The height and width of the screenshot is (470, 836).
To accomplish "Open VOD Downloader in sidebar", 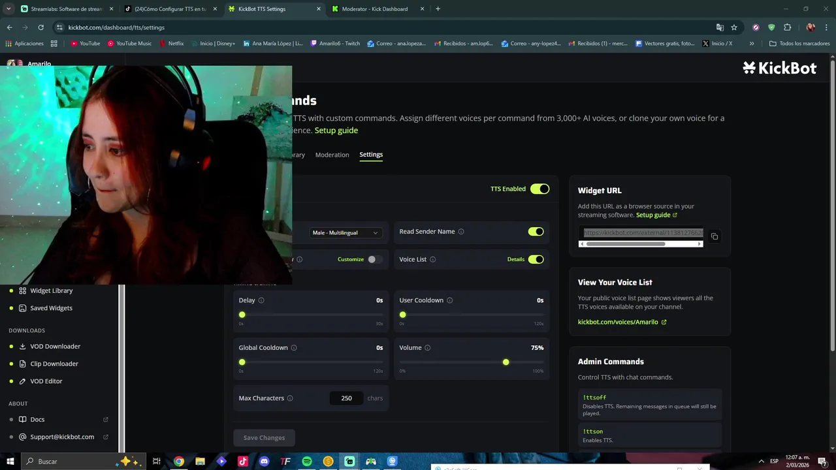I will 50,347.
